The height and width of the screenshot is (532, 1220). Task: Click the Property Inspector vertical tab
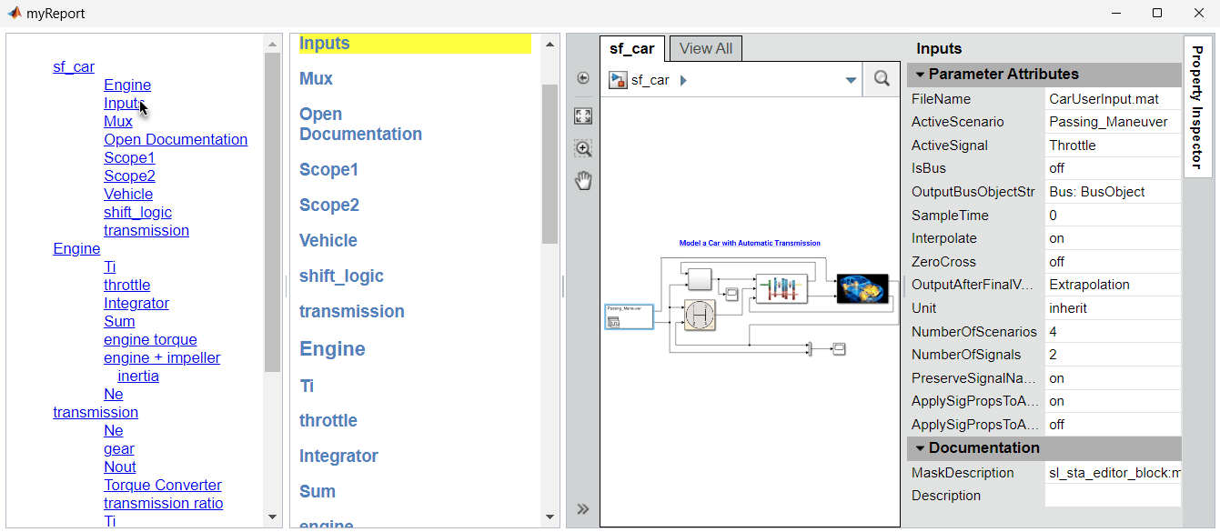1197,106
